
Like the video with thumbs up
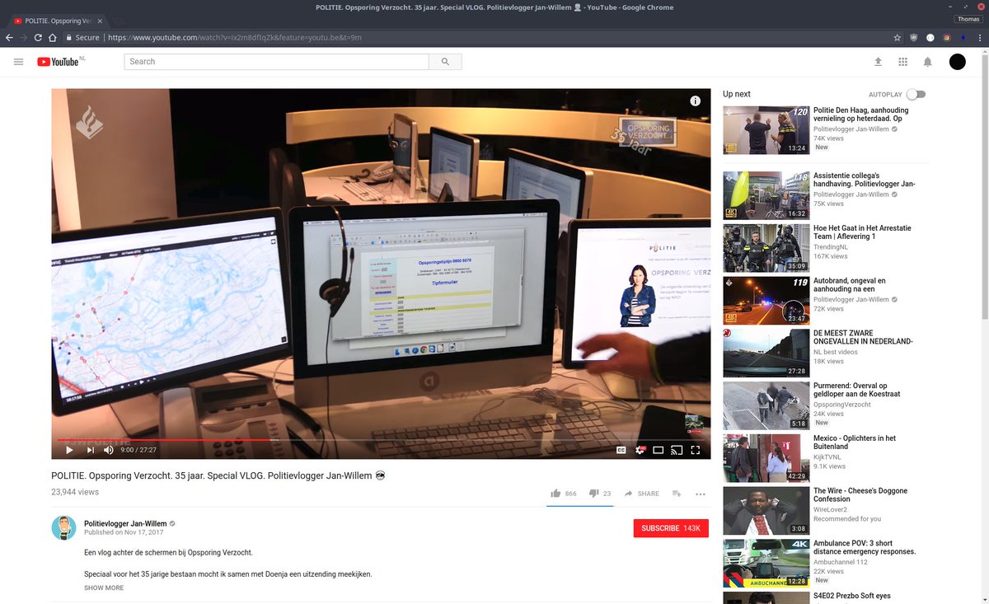pos(556,494)
